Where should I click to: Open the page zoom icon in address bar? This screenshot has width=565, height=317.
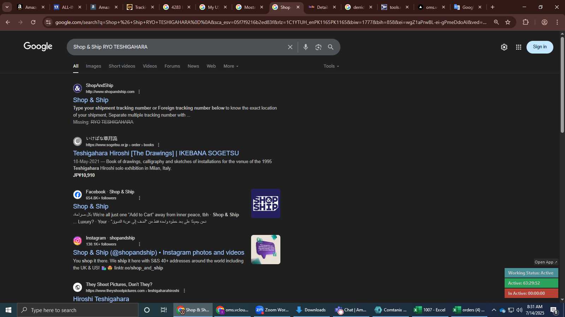click(x=496, y=22)
